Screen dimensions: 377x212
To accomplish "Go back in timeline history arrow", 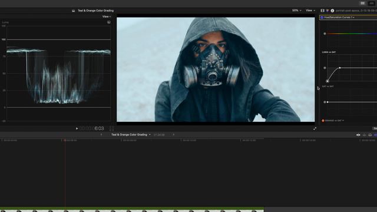I will [x=101, y=135].
